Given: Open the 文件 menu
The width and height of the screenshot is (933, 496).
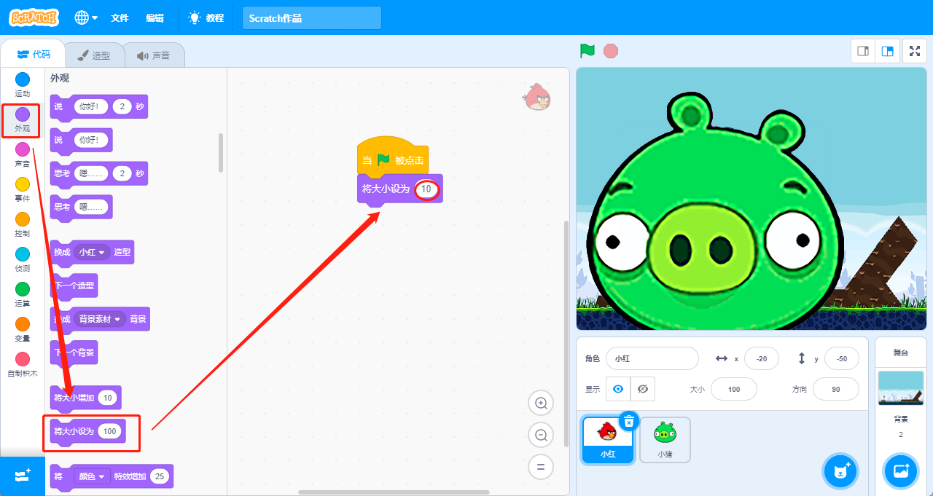Looking at the screenshot, I should (120, 18).
